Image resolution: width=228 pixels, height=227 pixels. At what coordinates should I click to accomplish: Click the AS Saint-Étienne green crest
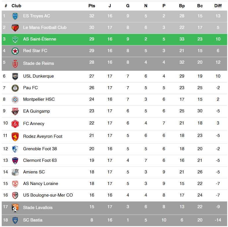tap(15, 39)
